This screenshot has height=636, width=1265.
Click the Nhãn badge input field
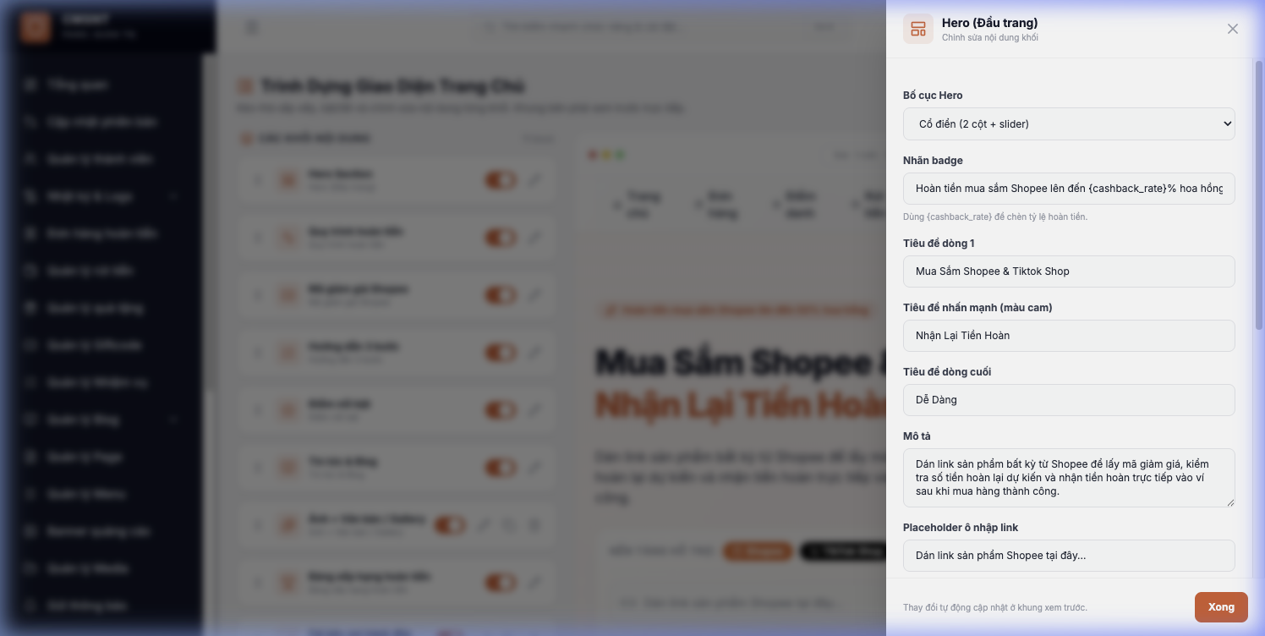[1069, 188]
